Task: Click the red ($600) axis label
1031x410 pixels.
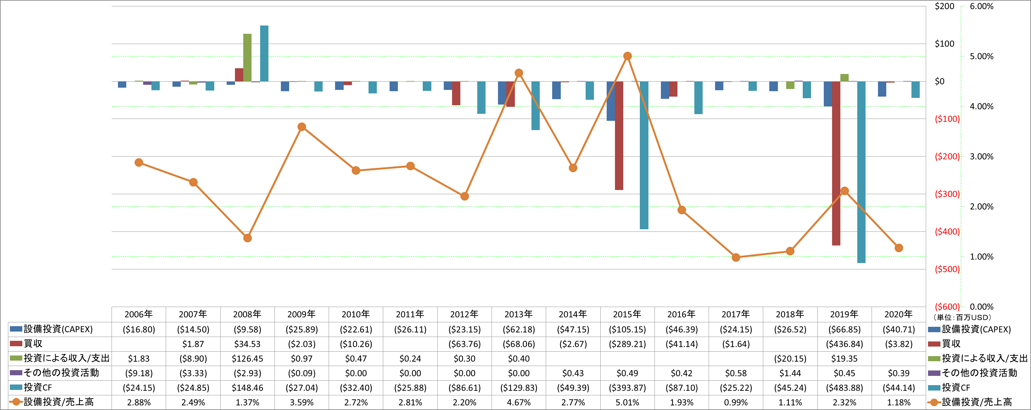Action: (x=947, y=307)
